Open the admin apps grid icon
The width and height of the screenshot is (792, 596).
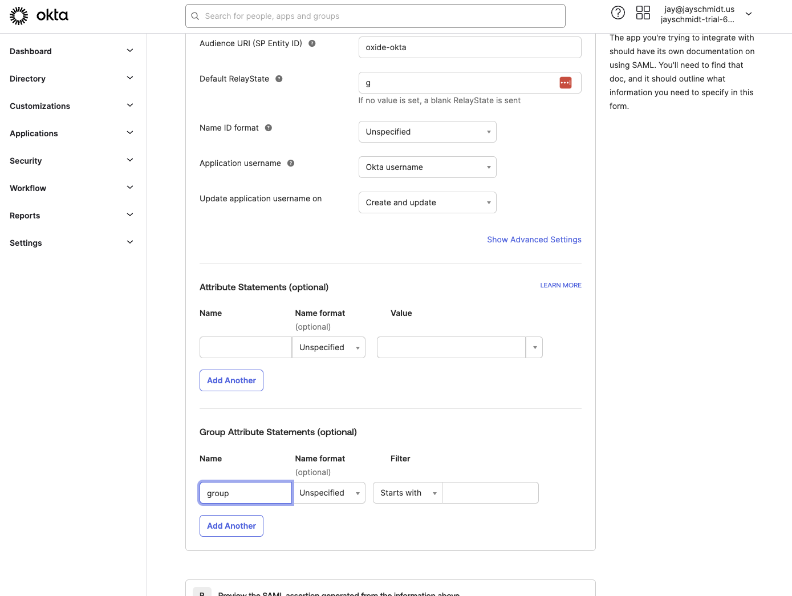click(643, 12)
